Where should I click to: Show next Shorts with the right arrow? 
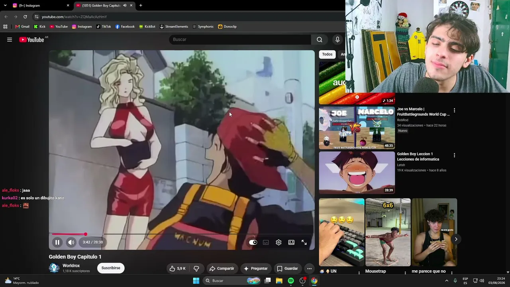tap(456, 239)
